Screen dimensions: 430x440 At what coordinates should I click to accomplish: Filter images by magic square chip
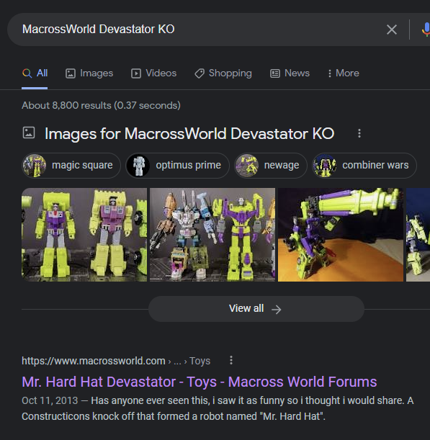tap(71, 166)
